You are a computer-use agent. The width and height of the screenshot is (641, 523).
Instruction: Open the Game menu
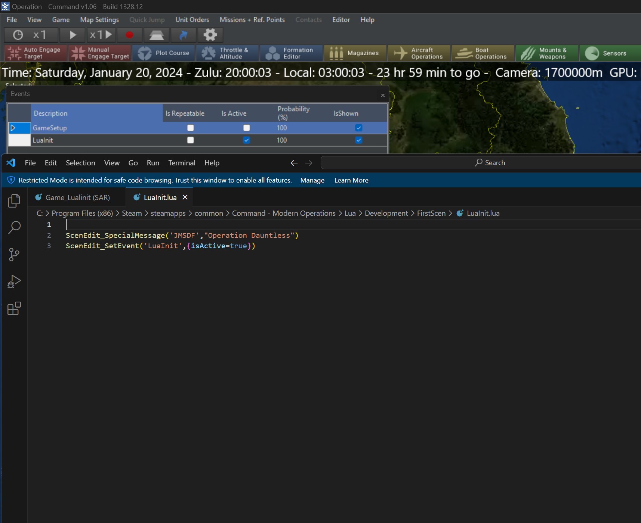(x=61, y=20)
